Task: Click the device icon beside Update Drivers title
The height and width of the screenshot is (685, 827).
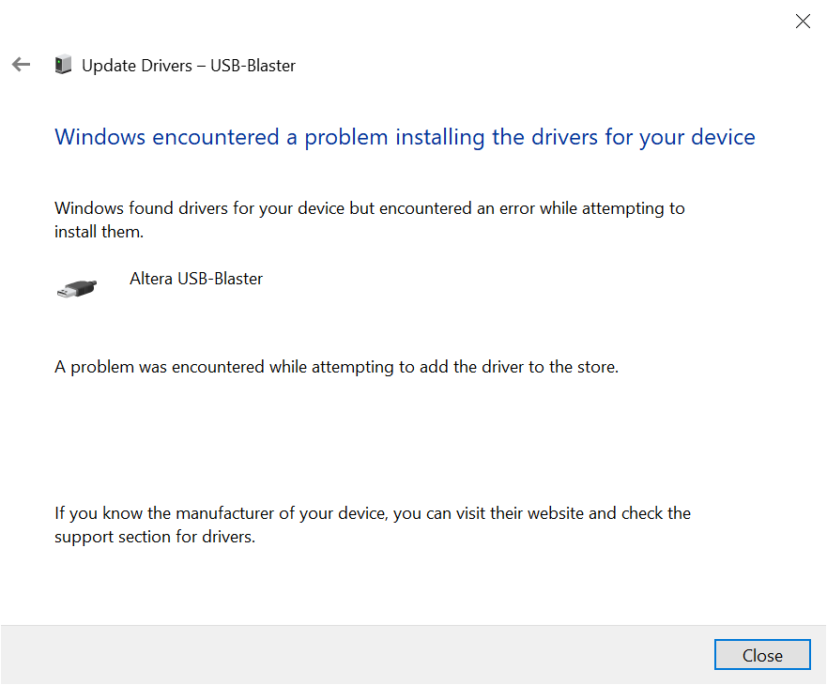Action: pos(63,65)
